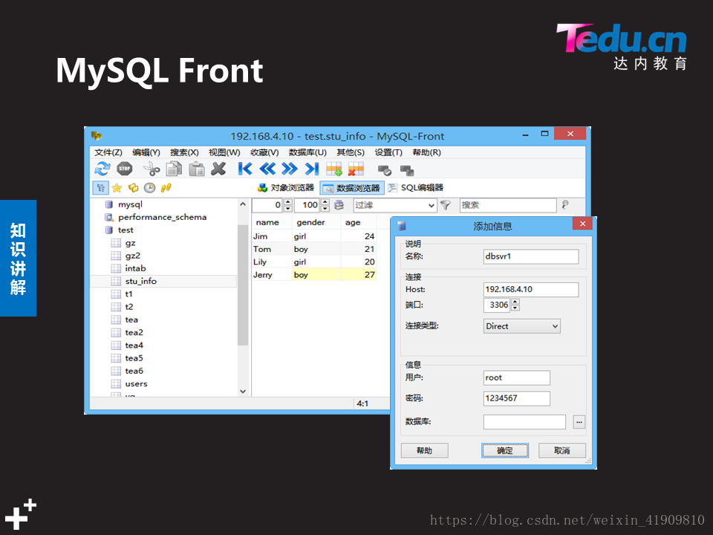Click the history clock icon
Screen dimensions: 713x535
(x=149, y=187)
